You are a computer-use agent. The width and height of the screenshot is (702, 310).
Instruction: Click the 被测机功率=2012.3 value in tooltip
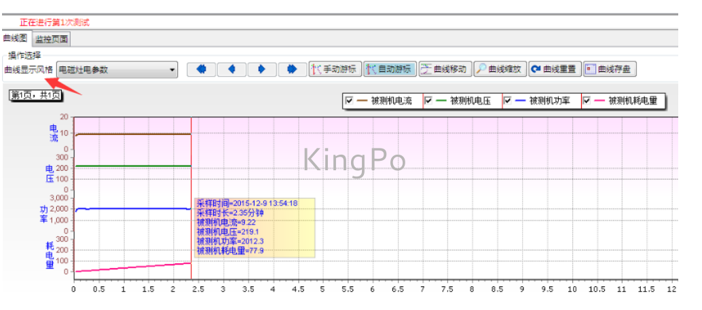[x=229, y=241]
